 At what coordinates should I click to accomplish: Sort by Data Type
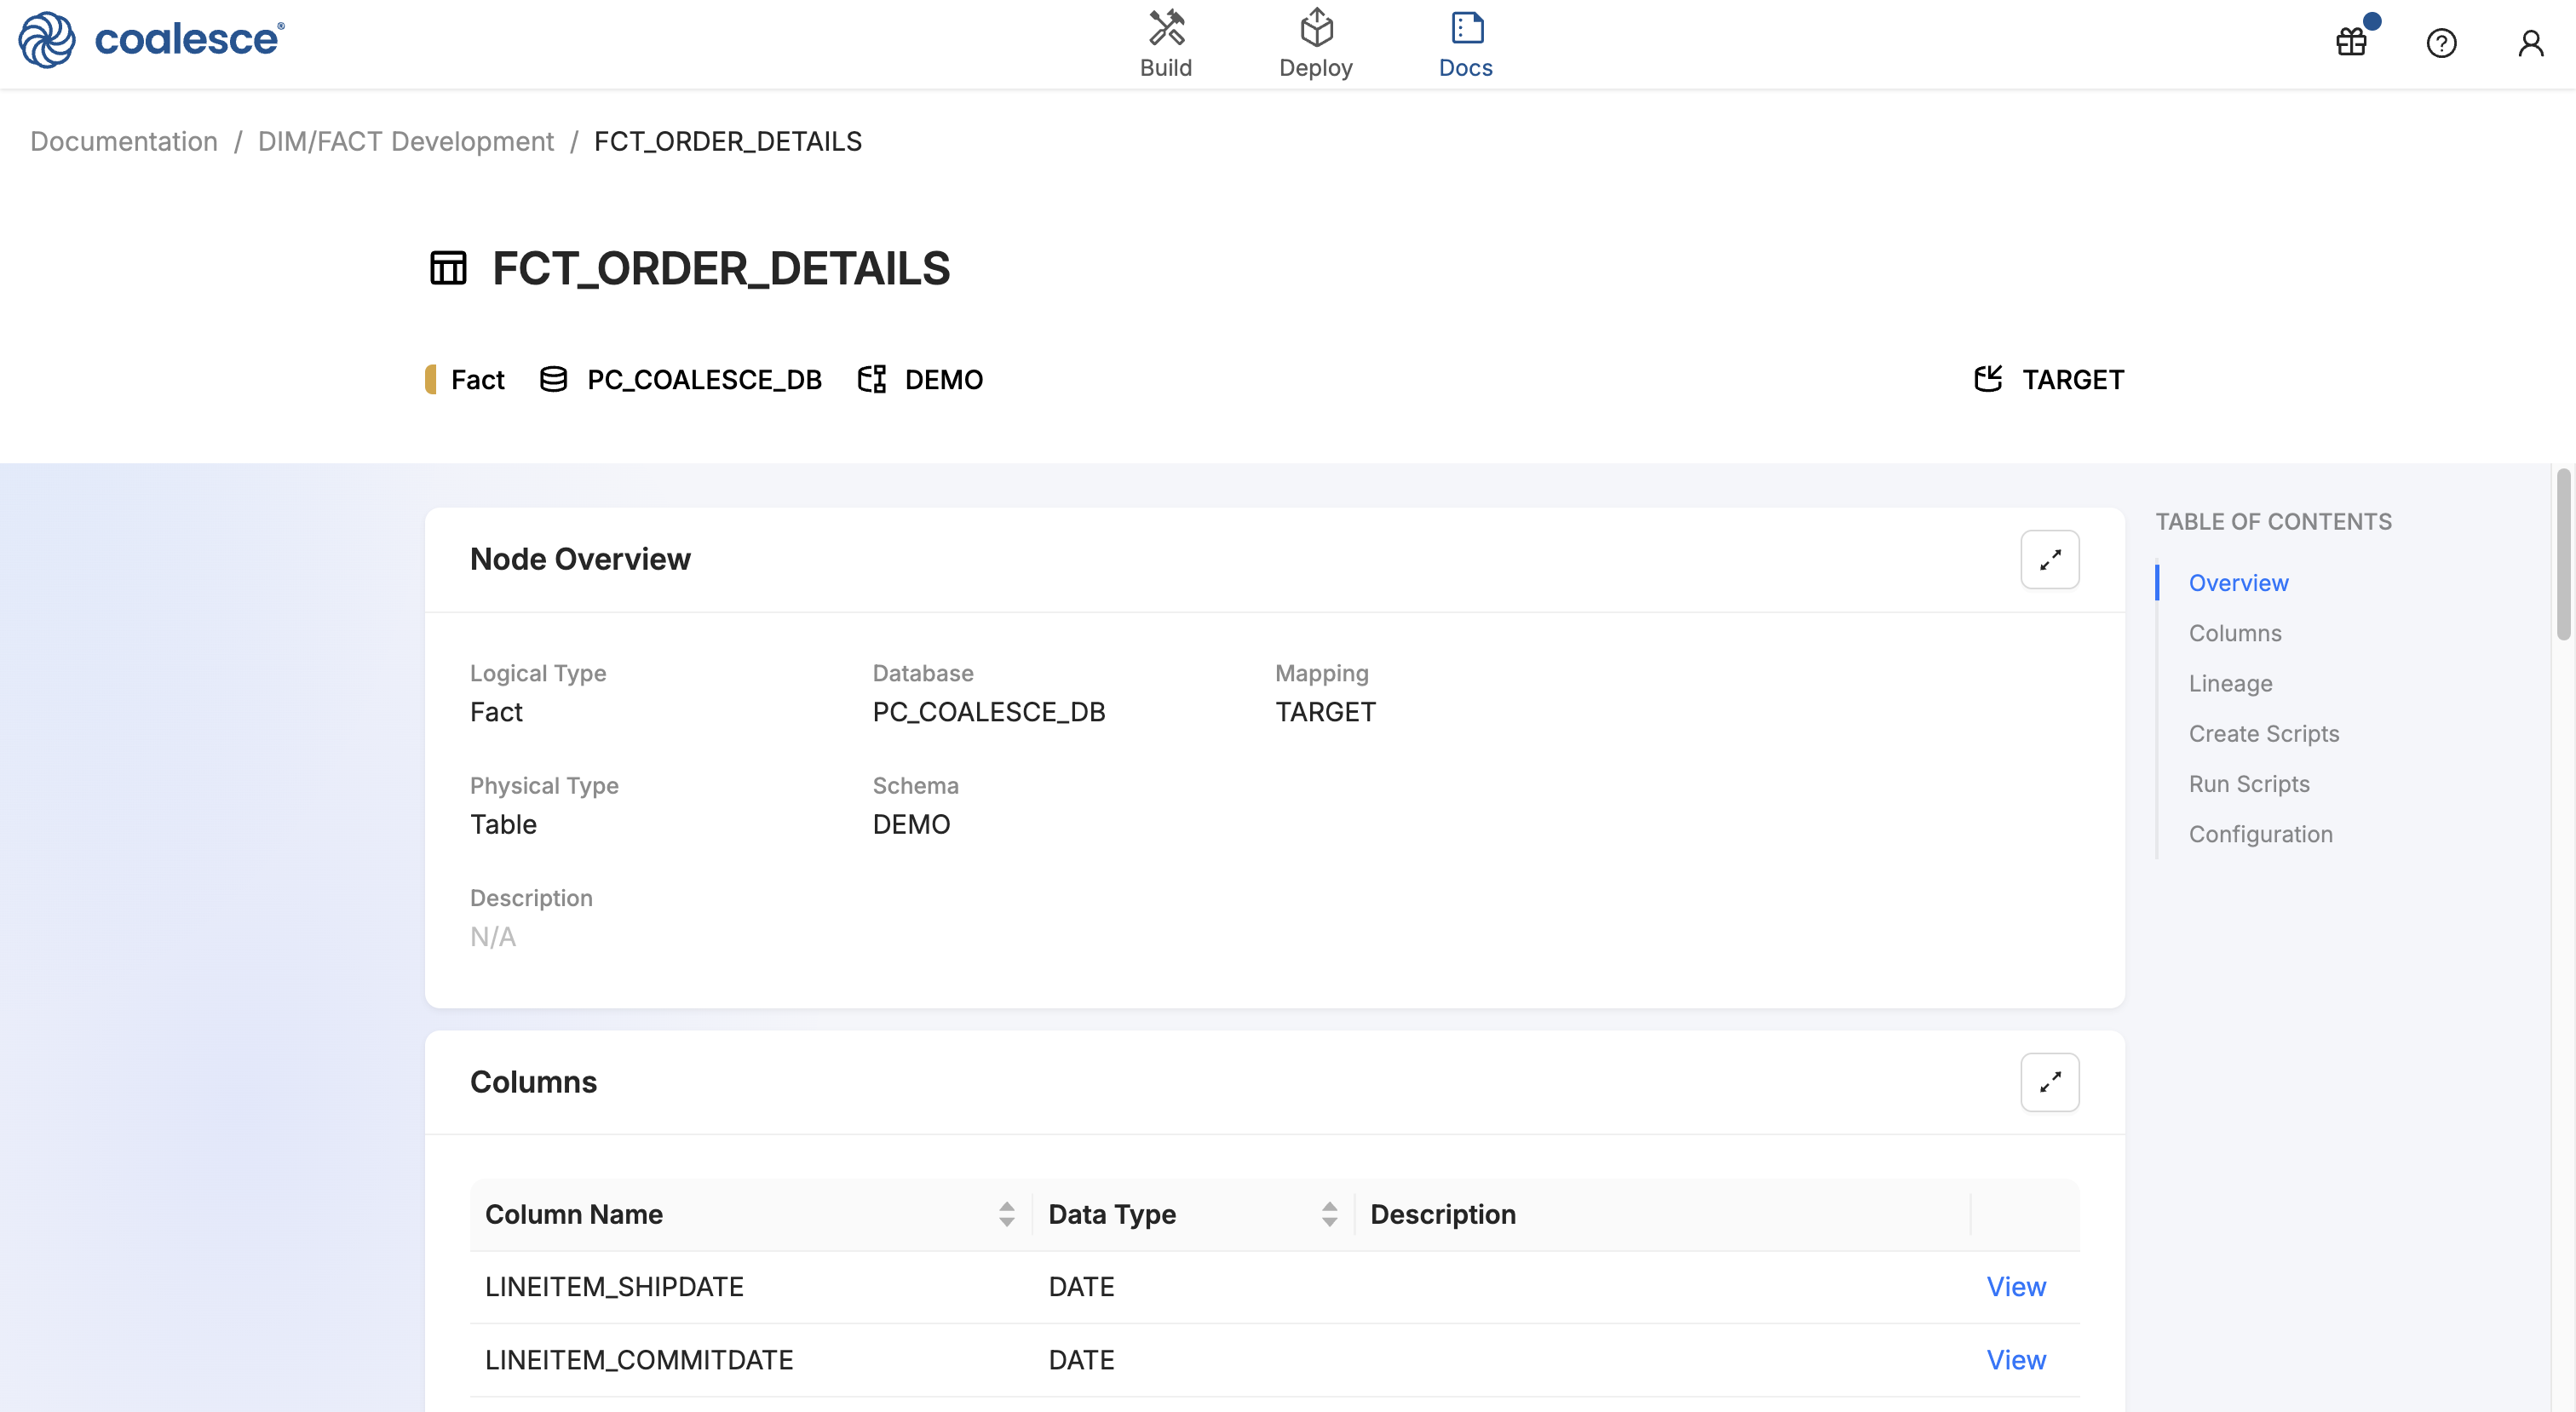[x=1329, y=1214]
